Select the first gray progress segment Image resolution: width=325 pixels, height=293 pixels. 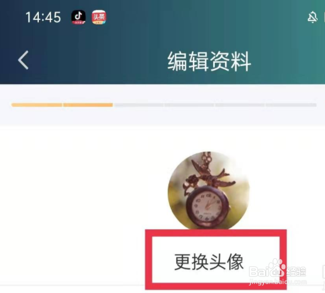(x=139, y=105)
